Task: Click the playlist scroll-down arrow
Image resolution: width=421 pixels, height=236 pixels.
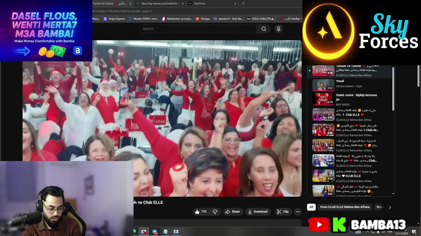Action: coord(393,194)
